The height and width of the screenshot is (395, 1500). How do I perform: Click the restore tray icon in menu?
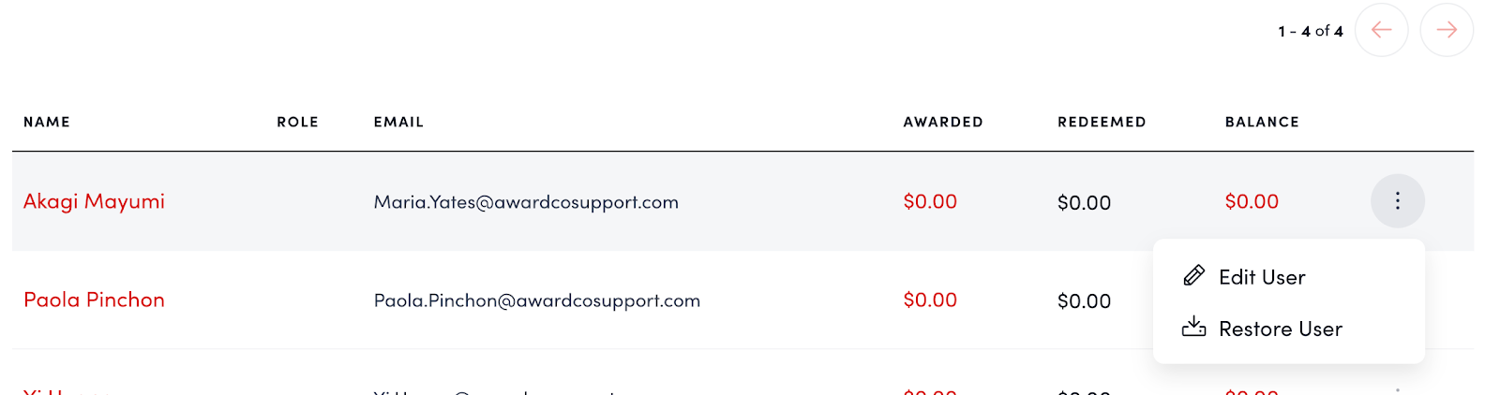pos(1193,328)
